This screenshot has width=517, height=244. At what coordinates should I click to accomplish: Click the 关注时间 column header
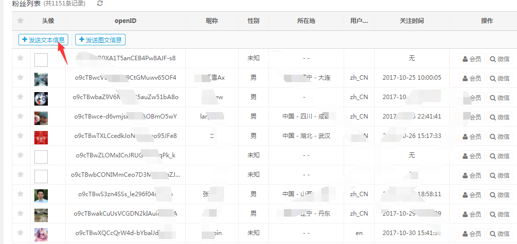tap(412, 21)
